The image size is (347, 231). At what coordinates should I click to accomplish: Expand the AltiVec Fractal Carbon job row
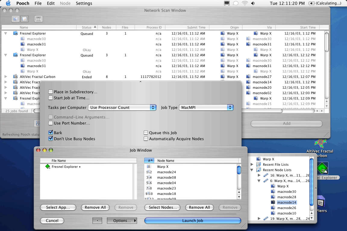(x=6, y=77)
